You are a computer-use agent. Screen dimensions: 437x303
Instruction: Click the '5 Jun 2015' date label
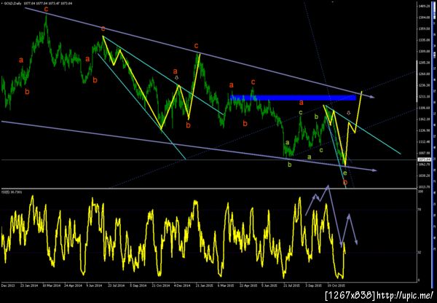269,286
